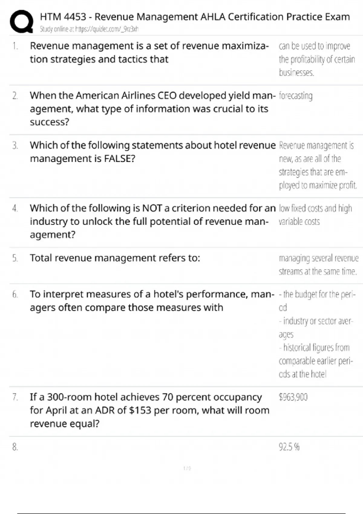Click the question about FALSE hotel revenue statement
Screen dimensions: 363x514
152,152
